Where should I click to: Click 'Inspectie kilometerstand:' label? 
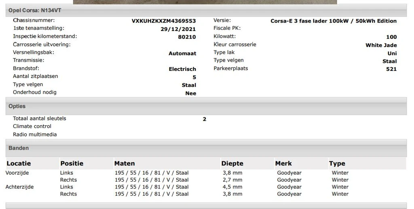(45, 36)
